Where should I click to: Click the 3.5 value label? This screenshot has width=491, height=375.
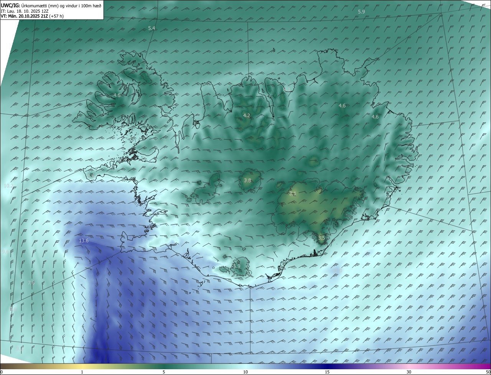point(321,238)
